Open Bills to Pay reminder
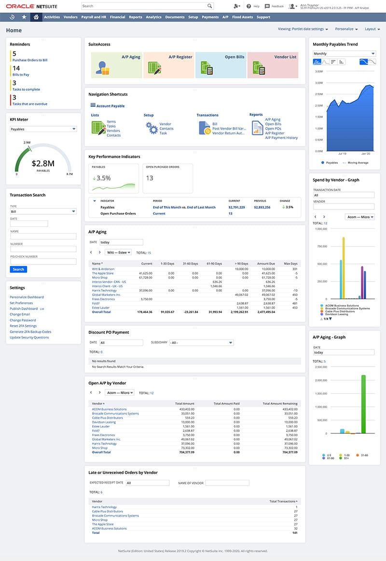This screenshot has width=386, height=561. [x=21, y=74]
